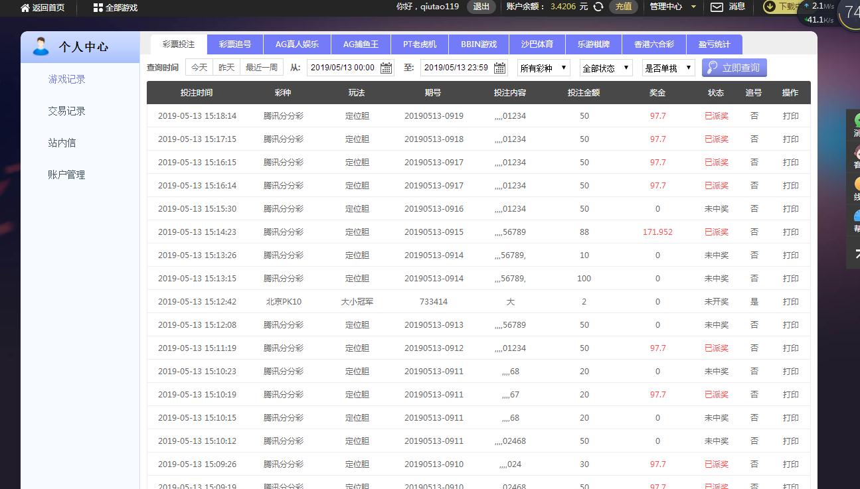Open the 全部状态 dropdown
Screen dimensions: 860x489
[606, 68]
